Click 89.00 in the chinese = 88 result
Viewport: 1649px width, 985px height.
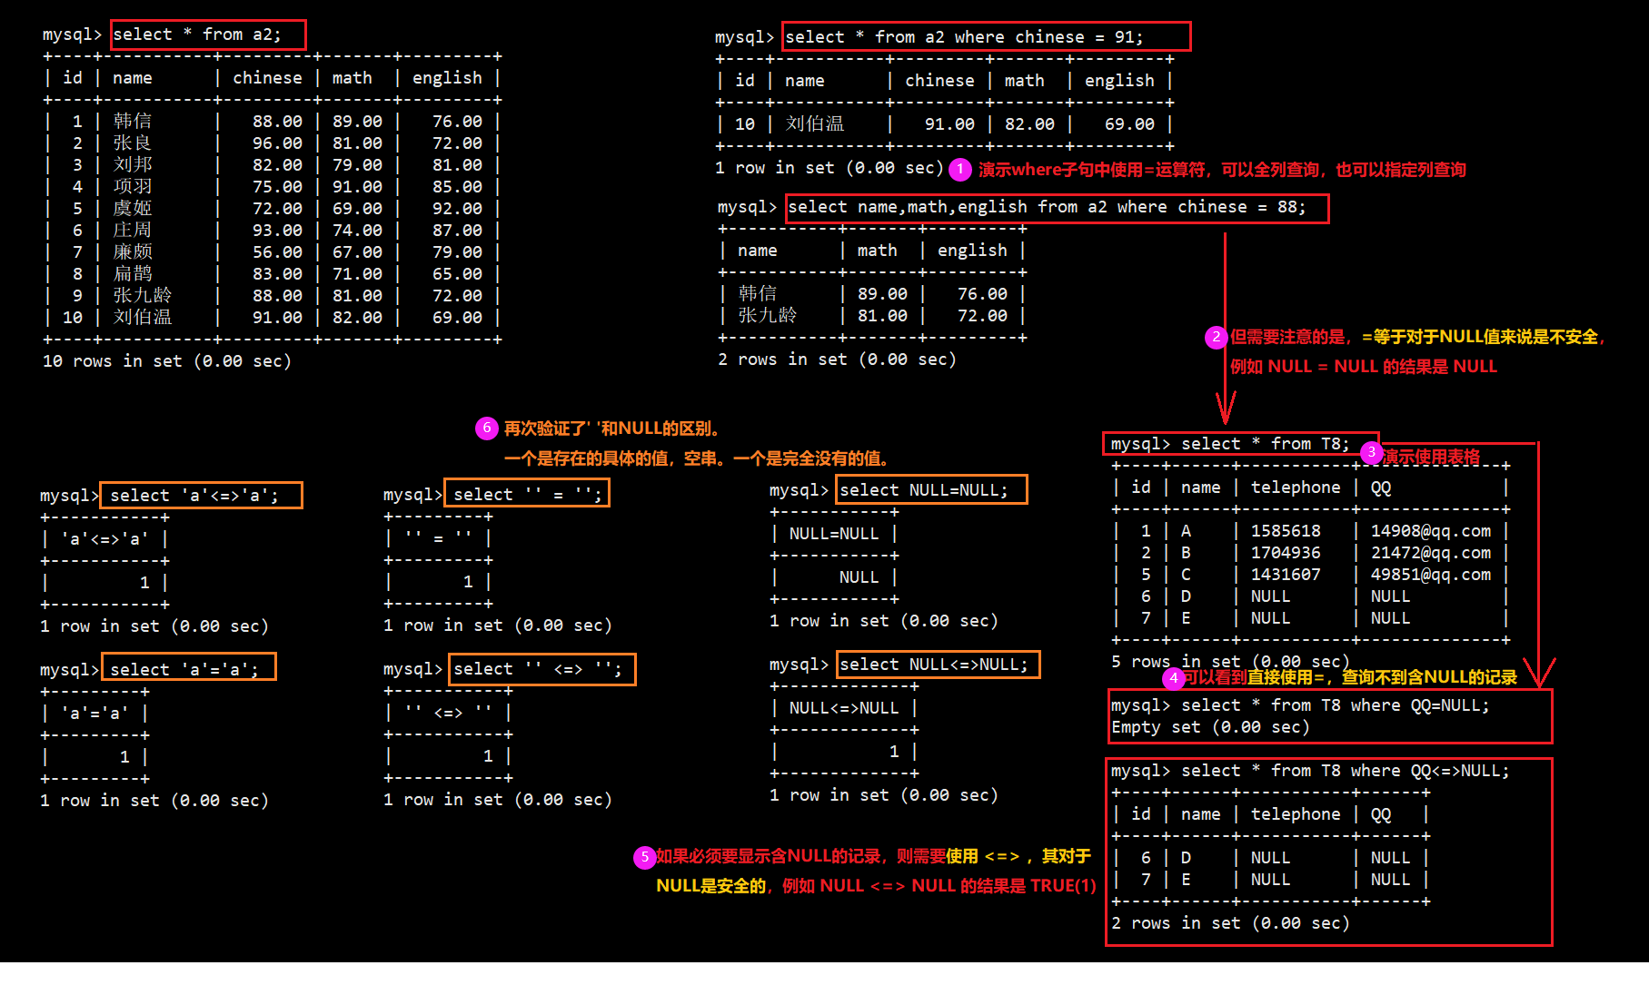(882, 294)
